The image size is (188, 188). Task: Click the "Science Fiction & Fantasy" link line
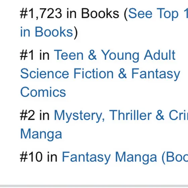[100, 74]
